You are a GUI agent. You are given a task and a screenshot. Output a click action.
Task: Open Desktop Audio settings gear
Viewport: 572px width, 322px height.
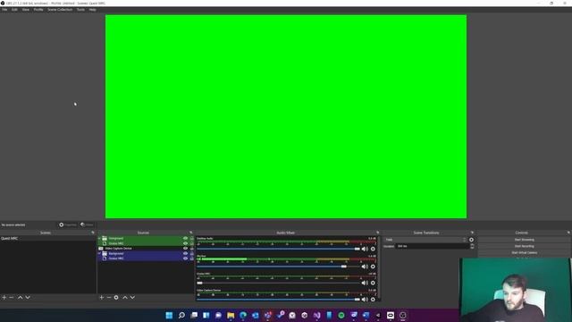coord(373,249)
